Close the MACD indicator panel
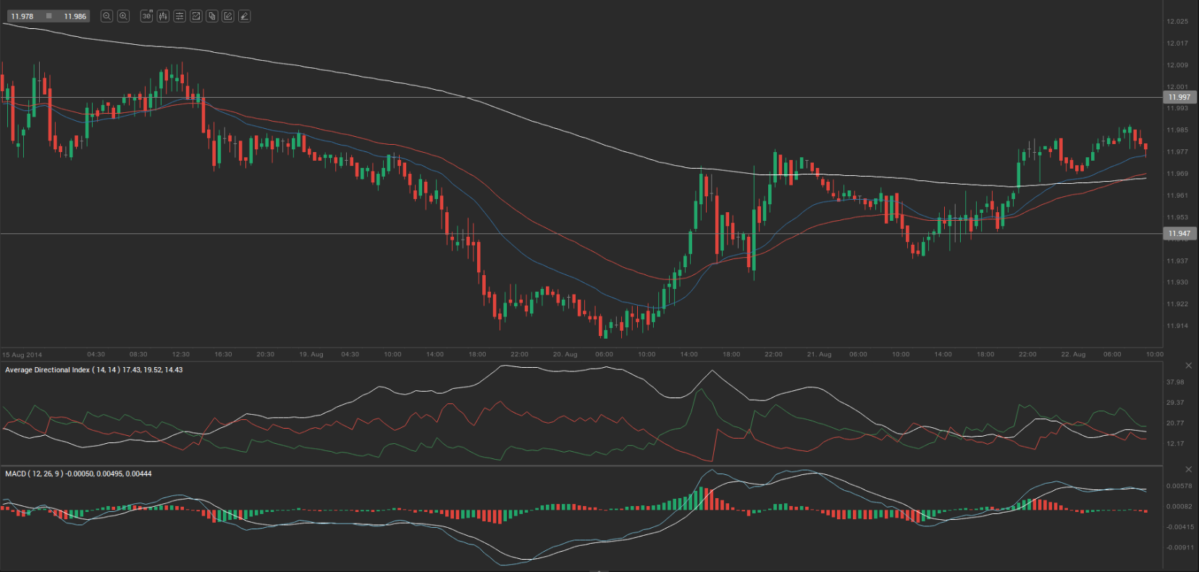 pos(1188,470)
